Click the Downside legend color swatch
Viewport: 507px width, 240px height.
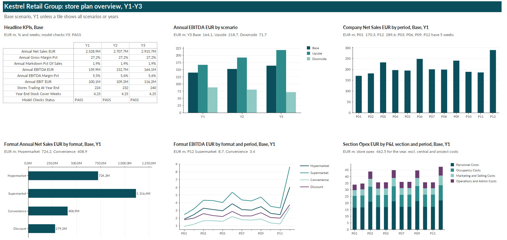click(x=308, y=59)
